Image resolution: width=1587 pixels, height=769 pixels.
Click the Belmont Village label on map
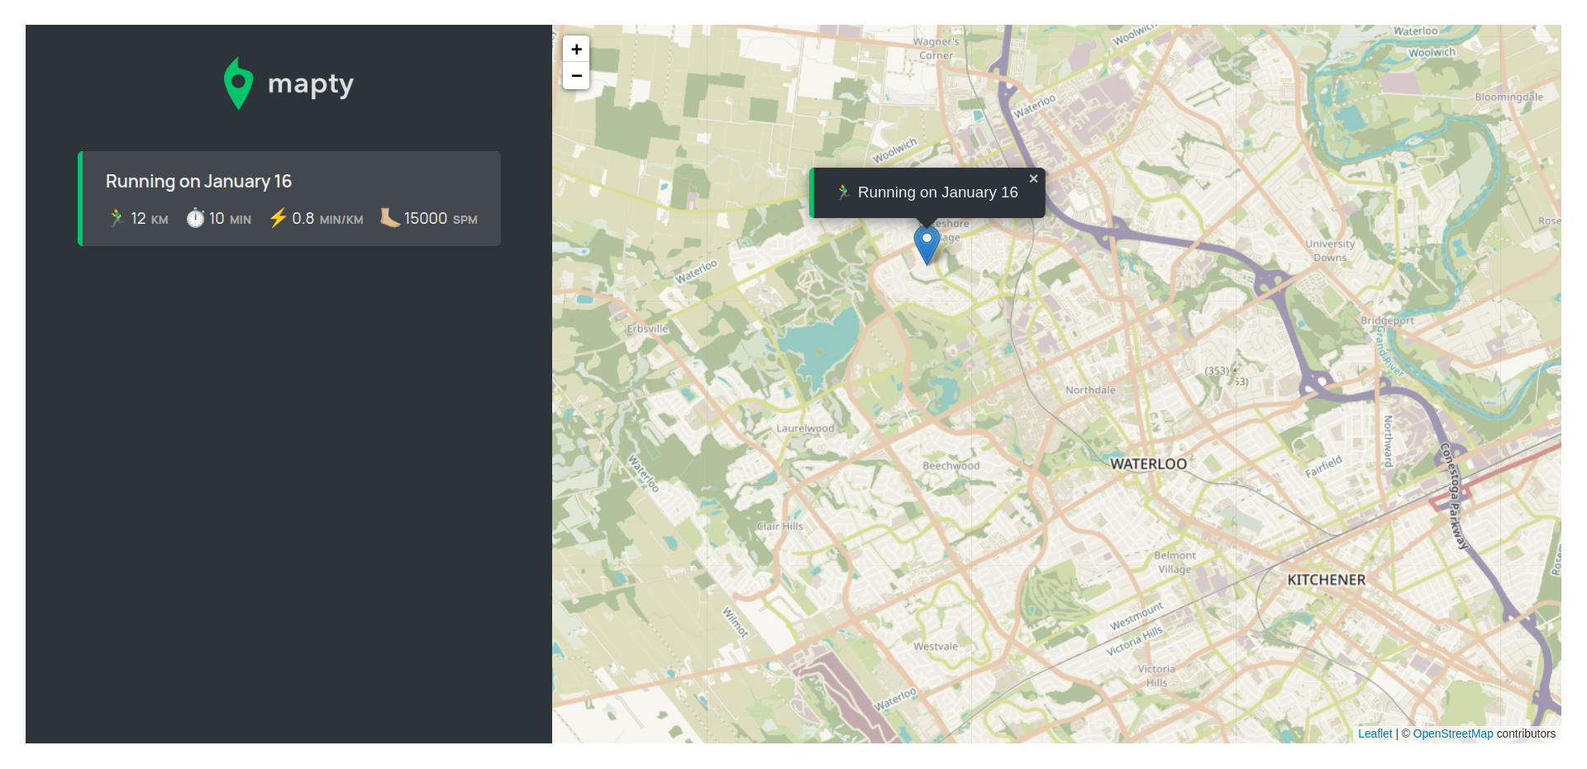point(1175,563)
